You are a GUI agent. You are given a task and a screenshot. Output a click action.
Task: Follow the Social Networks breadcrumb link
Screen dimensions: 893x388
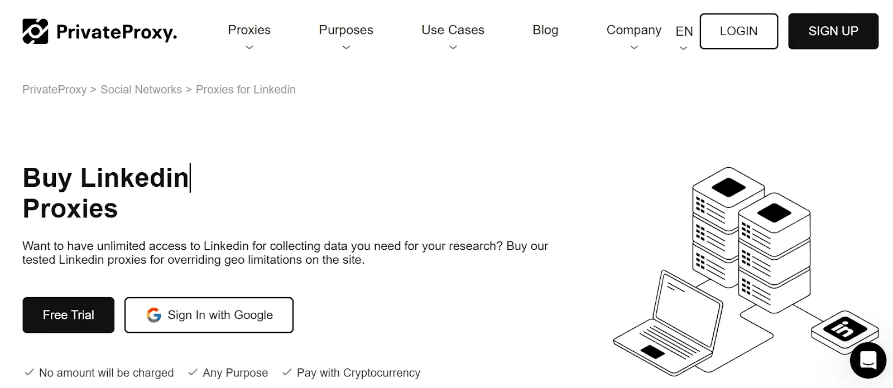pyautogui.click(x=141, y=90)
